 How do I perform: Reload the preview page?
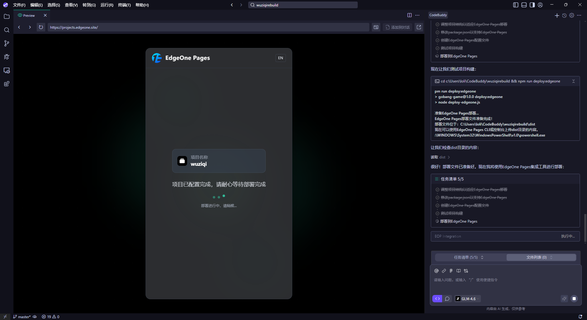point(41,27)
